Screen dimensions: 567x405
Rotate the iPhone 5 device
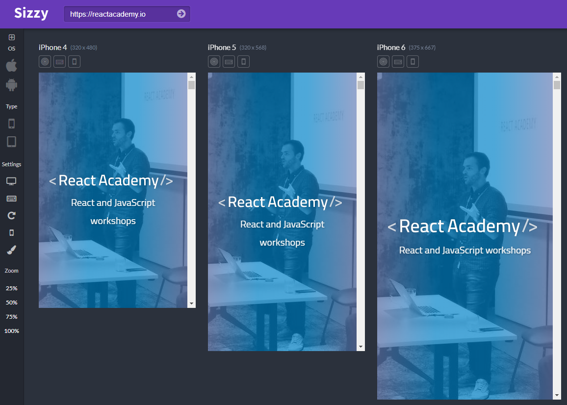coord(244,61)
